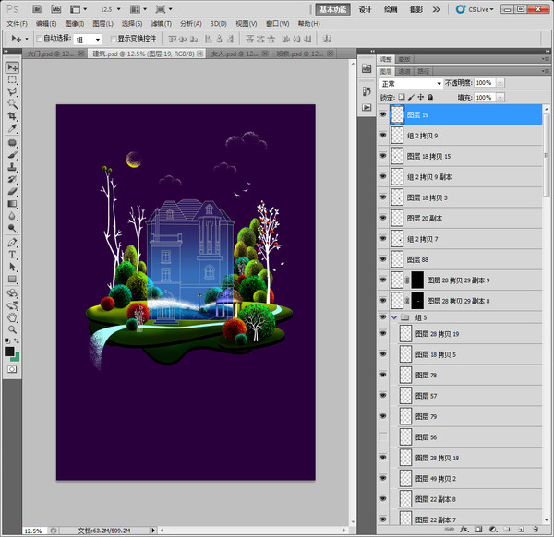Select the Clone Stamp tool
Image resolution: width=554 pixels, height=537 pixels.
[12, 167]
